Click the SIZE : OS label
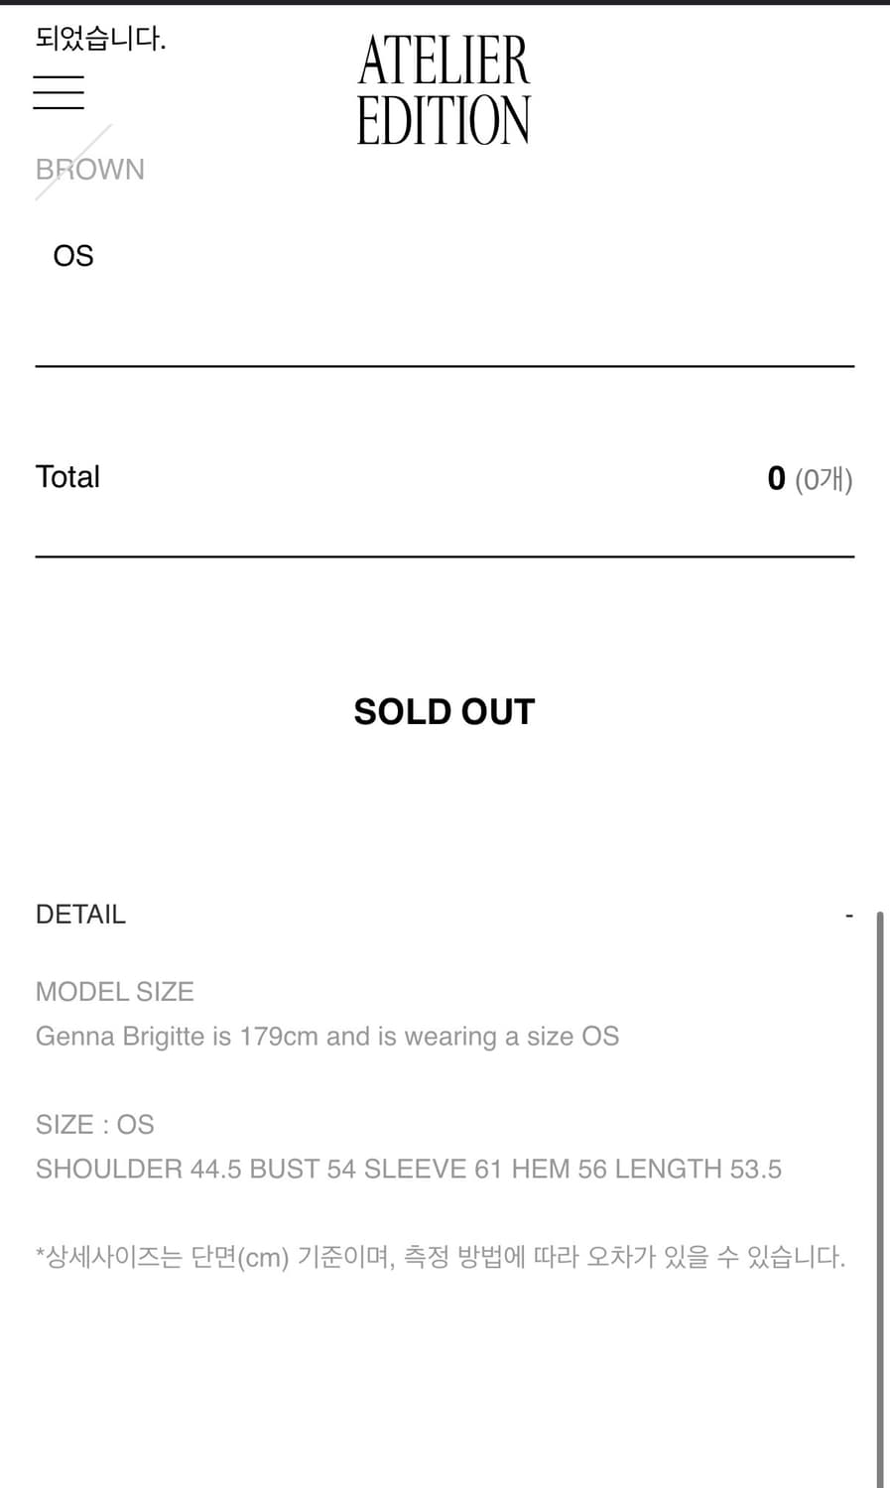 click(95, 1125)
